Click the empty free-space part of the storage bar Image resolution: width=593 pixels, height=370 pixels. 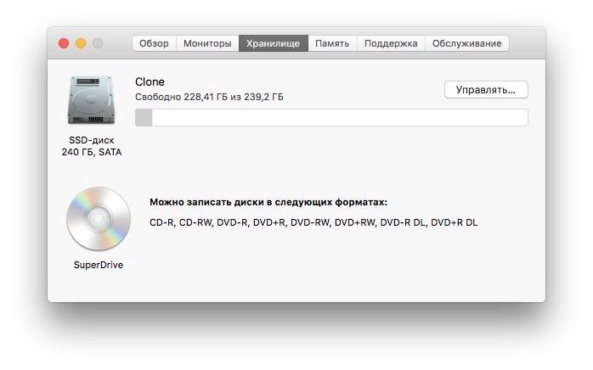340,118
